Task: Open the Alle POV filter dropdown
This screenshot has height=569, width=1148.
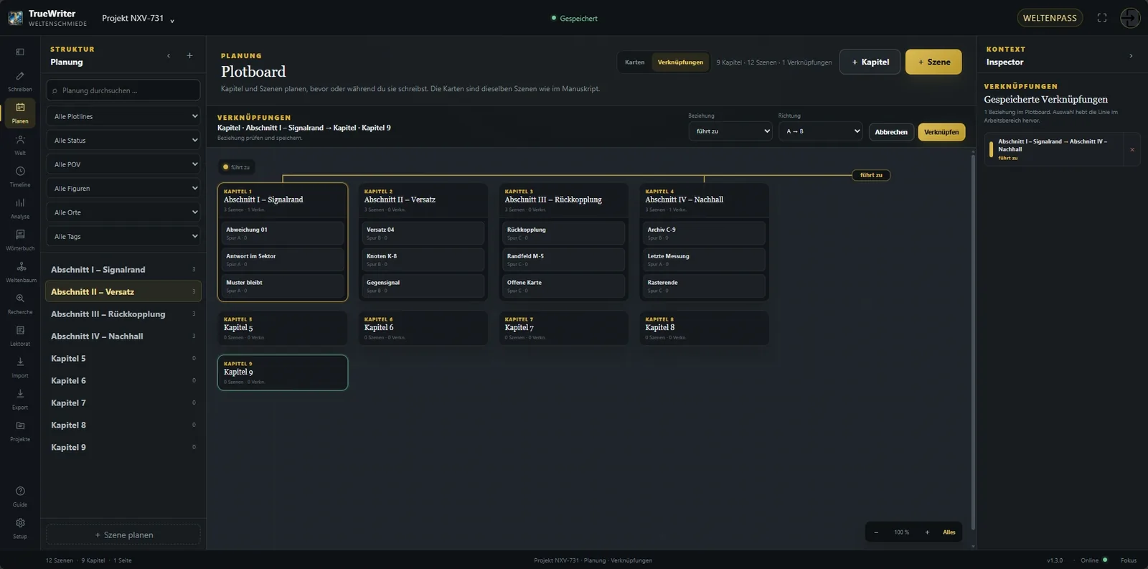Action: coord(123,164)
